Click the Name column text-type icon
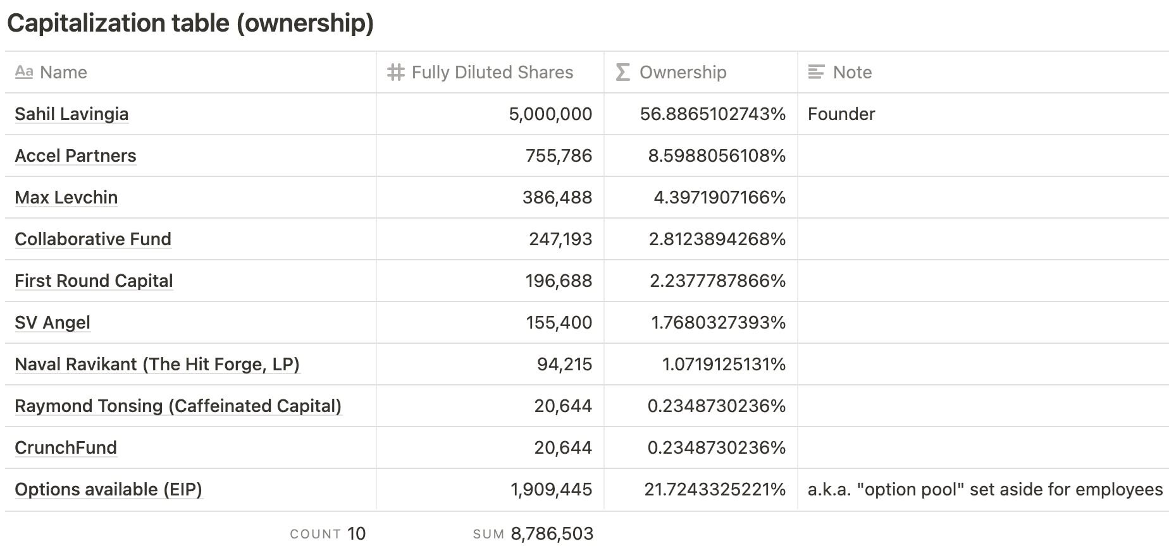 pos(24,72)
